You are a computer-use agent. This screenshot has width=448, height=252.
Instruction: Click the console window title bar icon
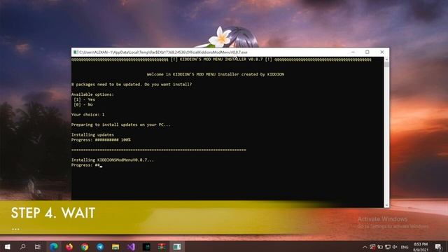76,52
